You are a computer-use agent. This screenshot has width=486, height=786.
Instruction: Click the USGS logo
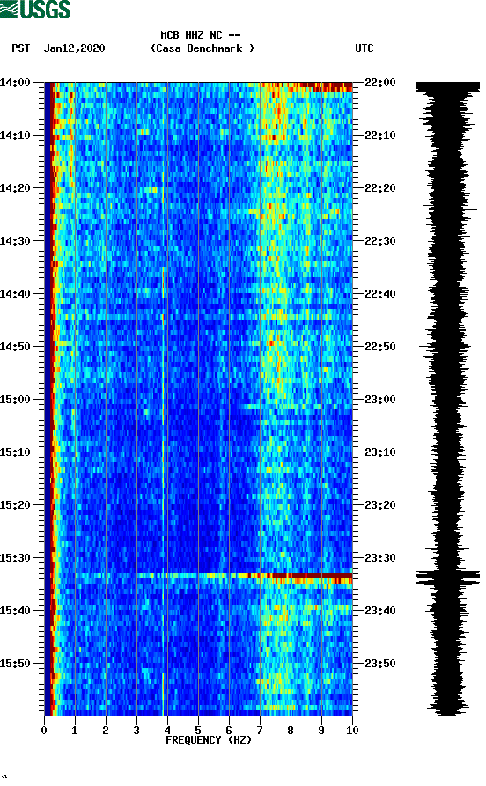[35, 9]
